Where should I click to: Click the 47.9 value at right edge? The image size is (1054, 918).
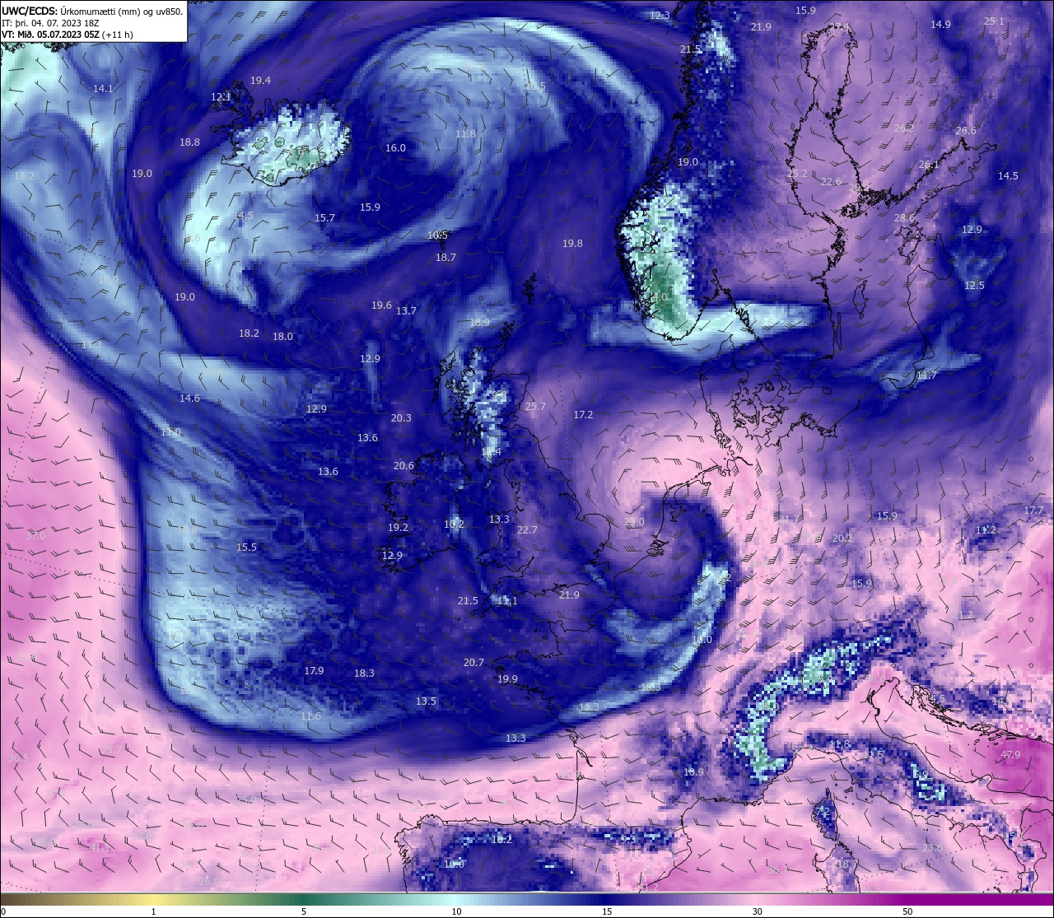1010,754
